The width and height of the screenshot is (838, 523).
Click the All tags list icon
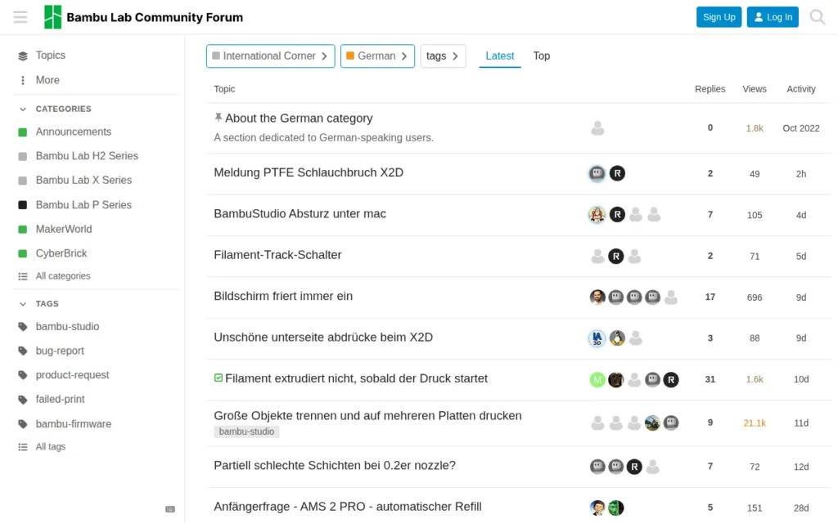[22, 447]
